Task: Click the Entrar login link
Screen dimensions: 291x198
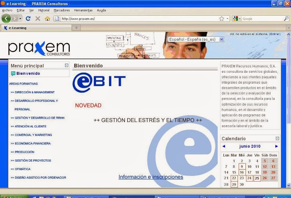Action: coord(275,34)
